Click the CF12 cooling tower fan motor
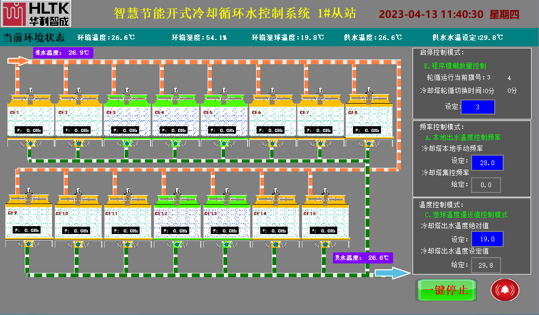Viewport: 539px width, 315px height. [x=176, y=193]
